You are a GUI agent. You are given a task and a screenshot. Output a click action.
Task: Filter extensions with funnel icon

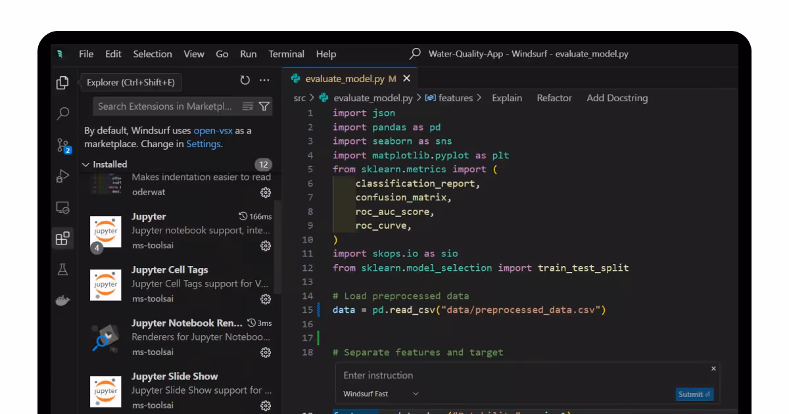click(x=264, y=106)
